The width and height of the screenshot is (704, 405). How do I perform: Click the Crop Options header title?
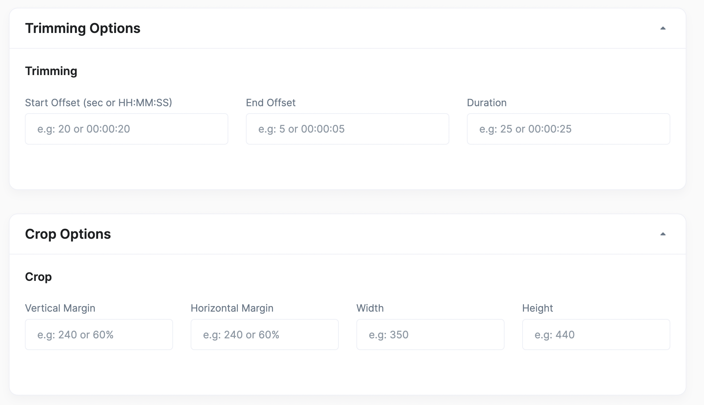(68, 234)
